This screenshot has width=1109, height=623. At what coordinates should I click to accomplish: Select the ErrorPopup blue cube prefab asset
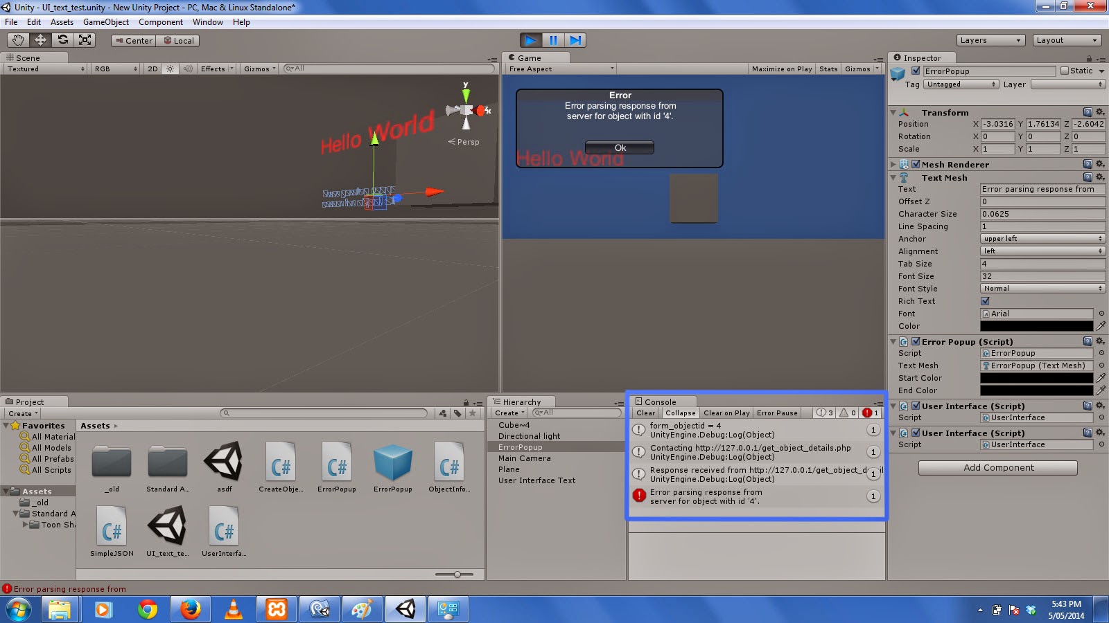(393, 467)
